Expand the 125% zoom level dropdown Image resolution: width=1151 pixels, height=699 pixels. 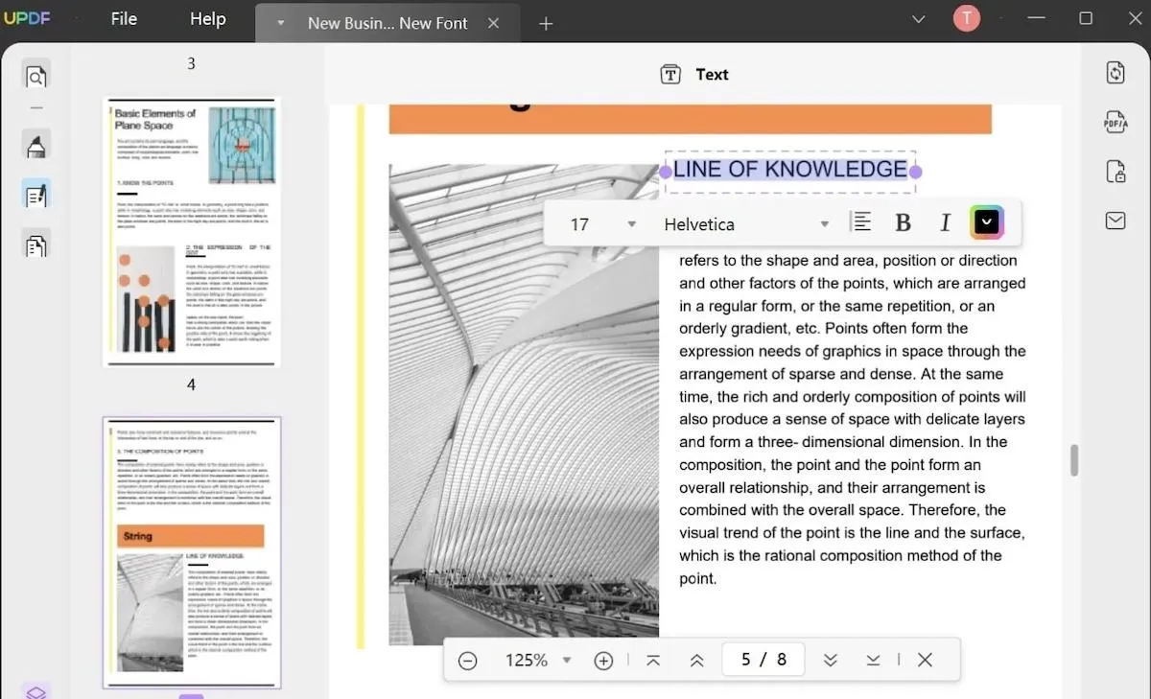567,660
